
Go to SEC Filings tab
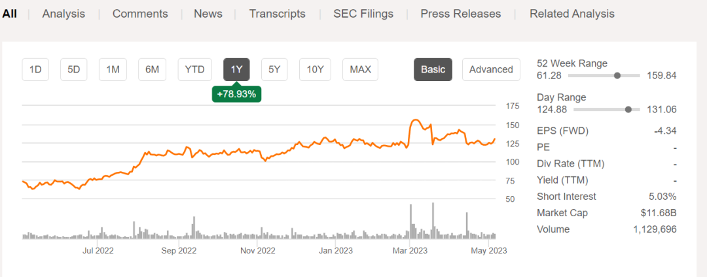(x=363, y=14)
